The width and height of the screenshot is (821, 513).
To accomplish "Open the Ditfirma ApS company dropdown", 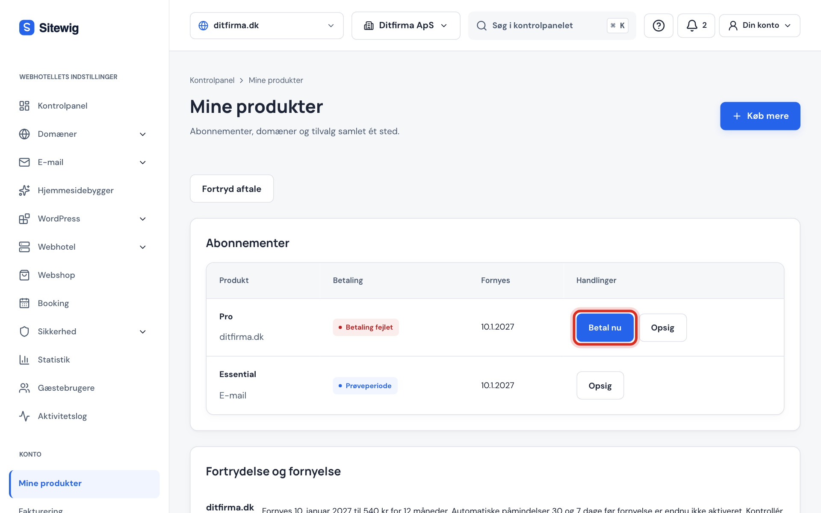I will coord(406,26).
